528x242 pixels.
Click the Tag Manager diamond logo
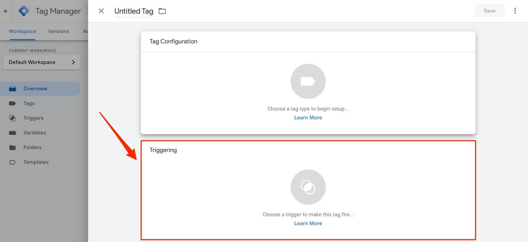click(23, 11)
